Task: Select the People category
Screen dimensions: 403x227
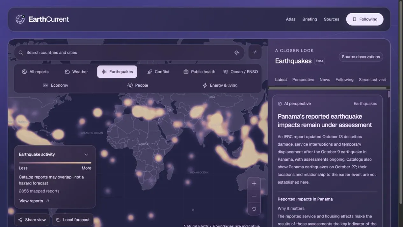Action: (x=138, y=85)
